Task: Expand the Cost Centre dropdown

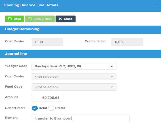Action: coord(74,77)
